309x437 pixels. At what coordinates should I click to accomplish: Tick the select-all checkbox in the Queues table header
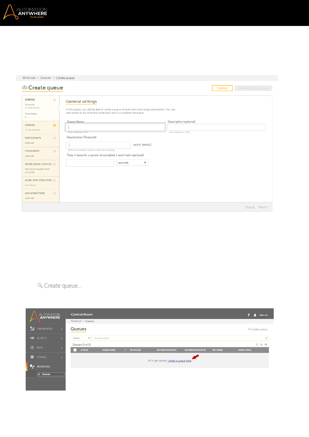pos(75,350)
